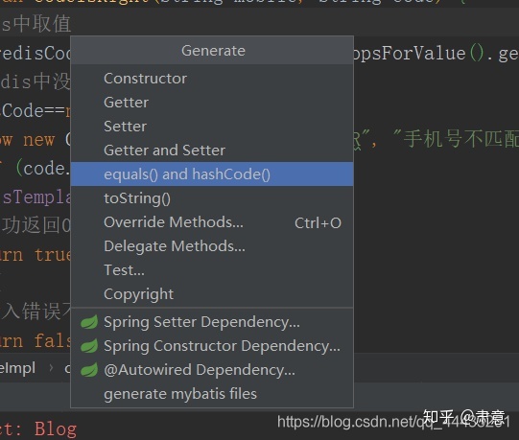The width and height of the screenshot is (519, 440).
Task: Select the Getter menu entry
Action: coord(212,103)
